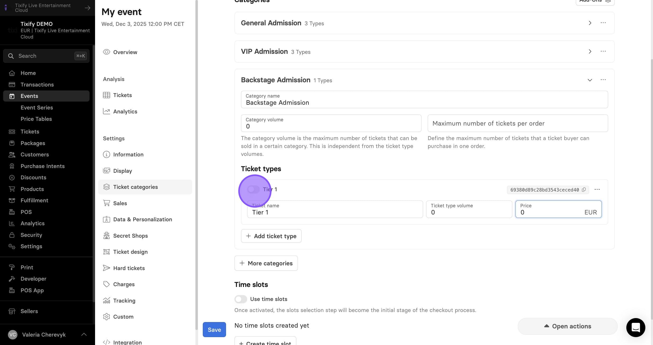
Task: Click the Overview eye icon
Action: pyautogui.click(x=106, y=52)
